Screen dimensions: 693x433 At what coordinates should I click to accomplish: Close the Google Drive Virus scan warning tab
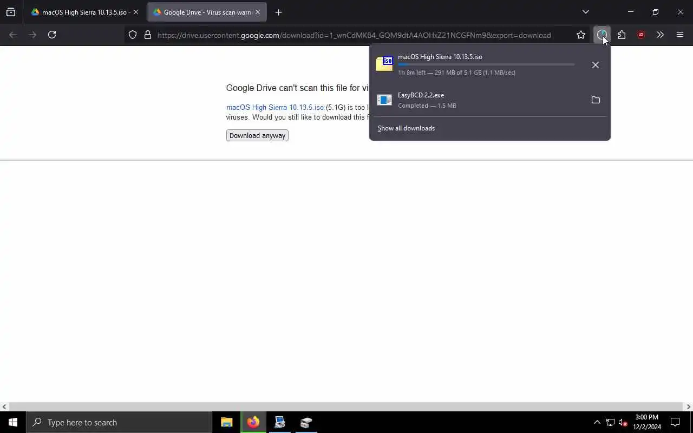coord(258,12)
